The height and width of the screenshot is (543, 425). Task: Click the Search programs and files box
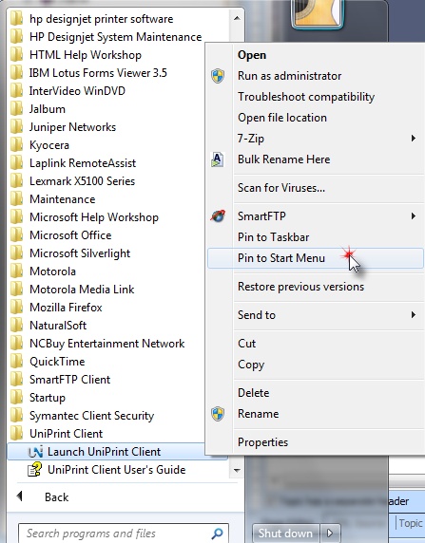tap(124, 534)
